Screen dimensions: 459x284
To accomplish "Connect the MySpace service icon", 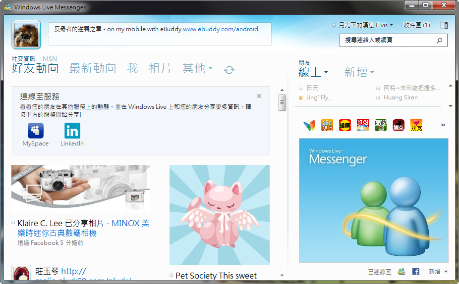I will [x=36, y=130].
